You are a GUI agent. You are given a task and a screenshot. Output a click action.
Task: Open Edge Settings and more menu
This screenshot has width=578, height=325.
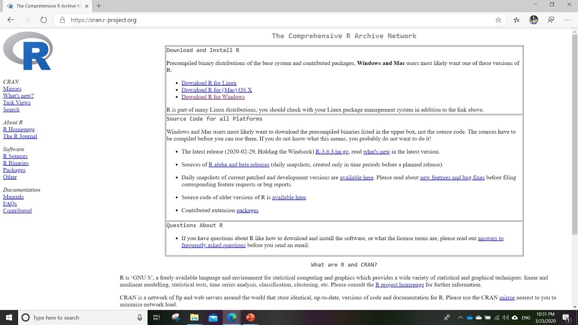(x=568, y=20)
